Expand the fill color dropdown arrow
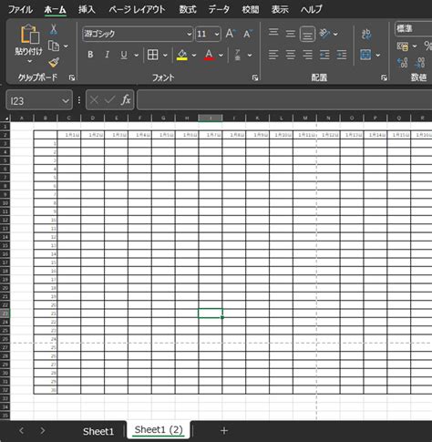The height and width of the screenshot is (442, 432). 194,56
